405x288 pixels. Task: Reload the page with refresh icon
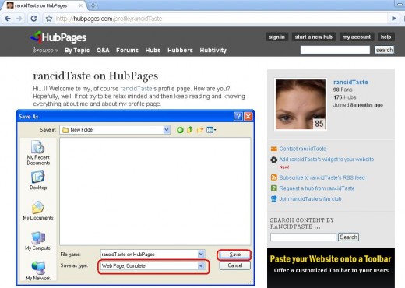(x=33, y=19)
